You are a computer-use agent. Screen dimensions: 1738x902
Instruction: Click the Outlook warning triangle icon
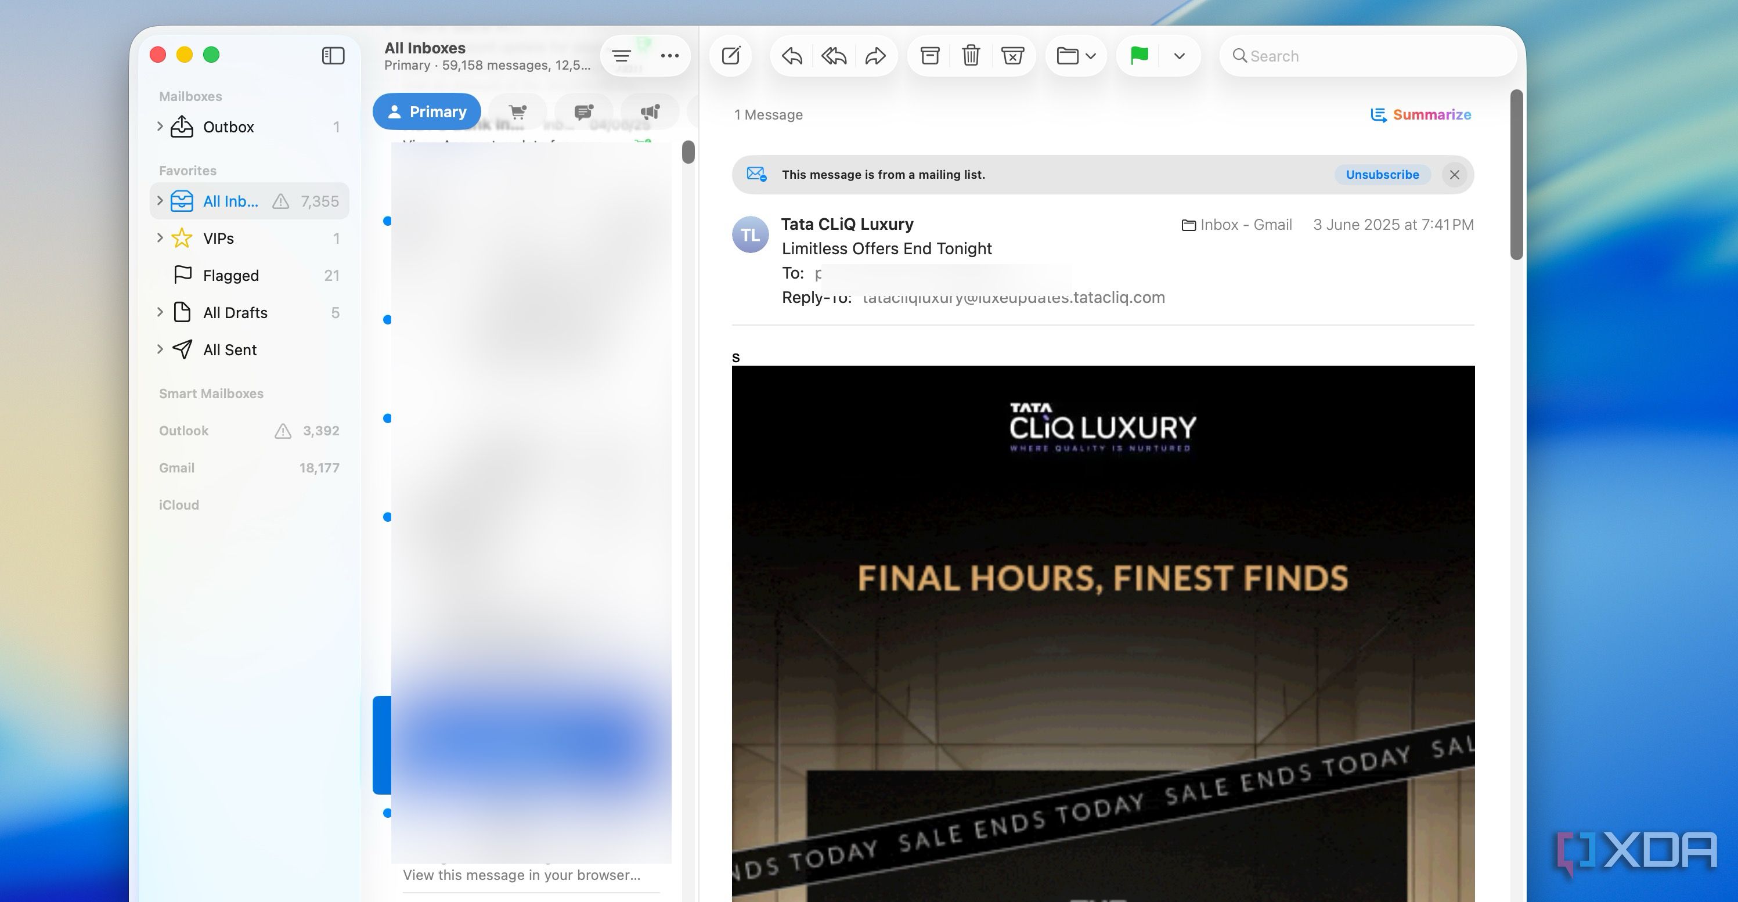pyautogui.click(x=283, y=431)
